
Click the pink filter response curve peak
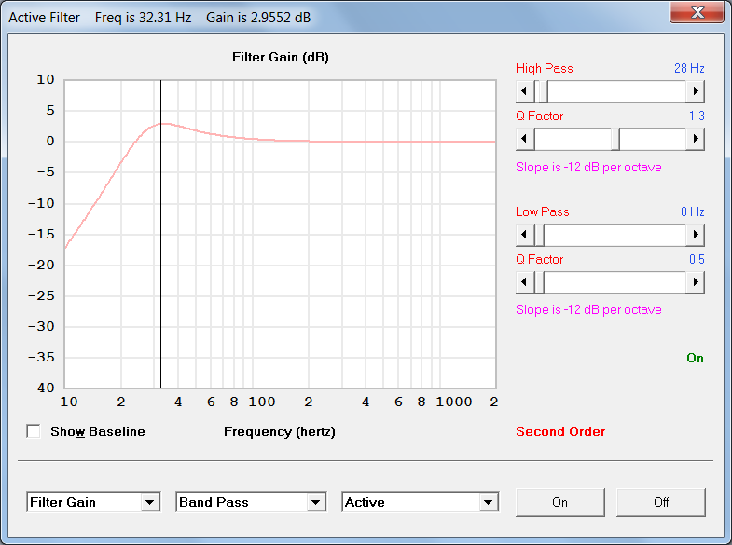[163, 124]
